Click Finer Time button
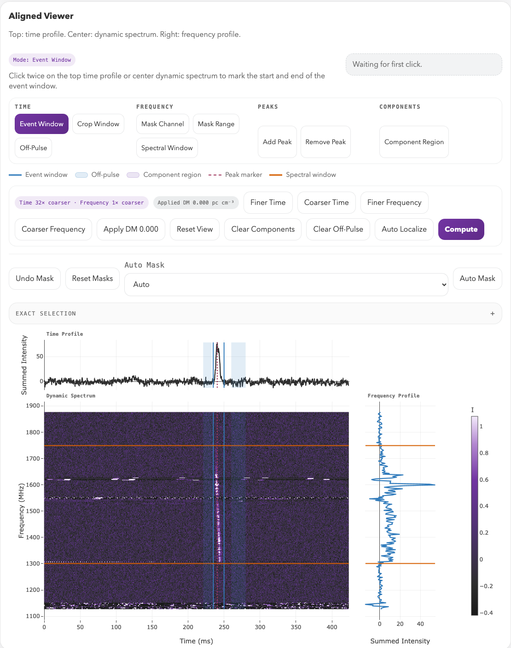This screenshot has width=511, height=648. pyautogui.click(x=268, y=203)
